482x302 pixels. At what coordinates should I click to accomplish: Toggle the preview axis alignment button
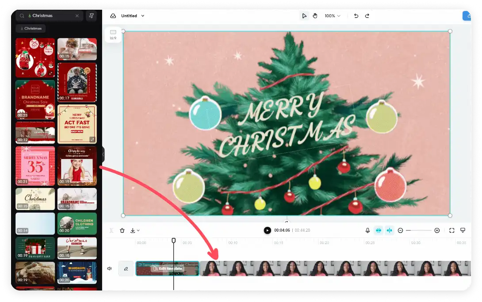[390, 230]
